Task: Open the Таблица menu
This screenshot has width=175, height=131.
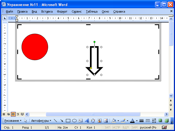Action: pos(92,11)
